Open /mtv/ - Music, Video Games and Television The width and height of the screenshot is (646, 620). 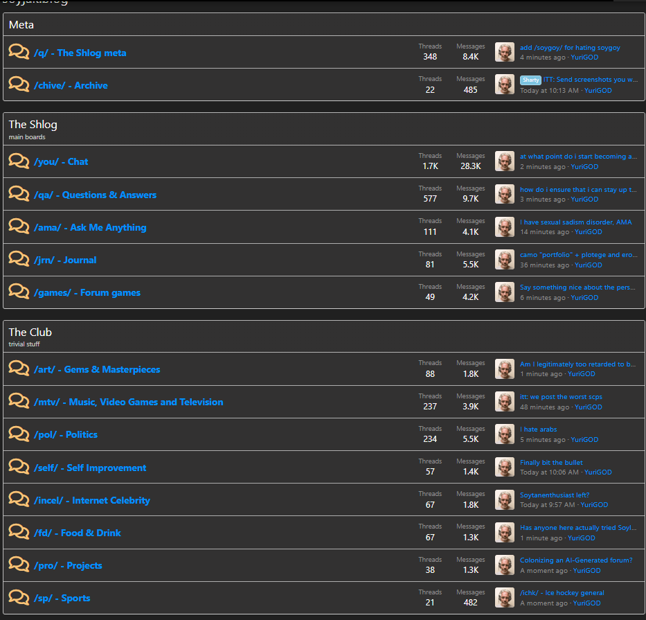128,402
